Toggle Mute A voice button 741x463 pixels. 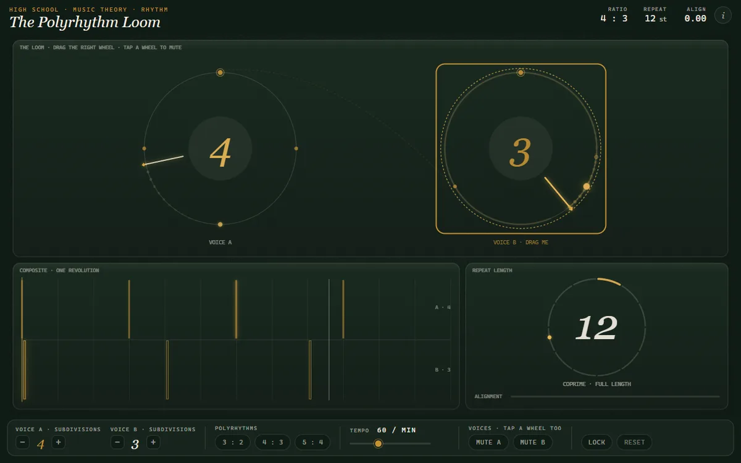488,442
